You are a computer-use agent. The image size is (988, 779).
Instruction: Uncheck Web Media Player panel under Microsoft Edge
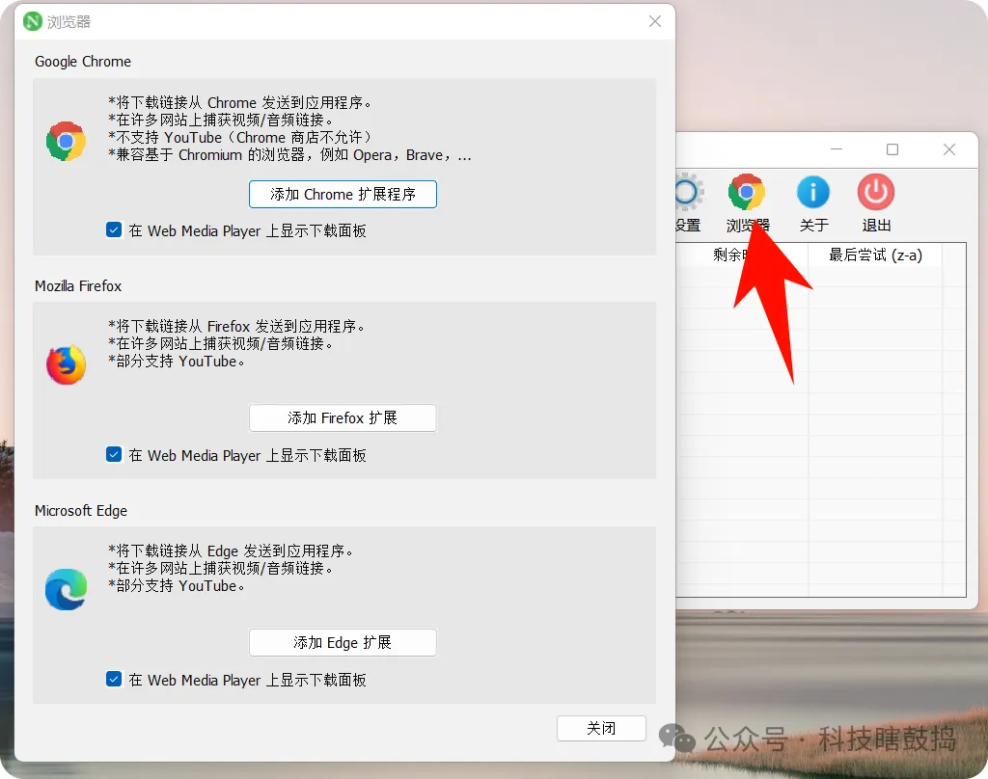click(114, 679)
